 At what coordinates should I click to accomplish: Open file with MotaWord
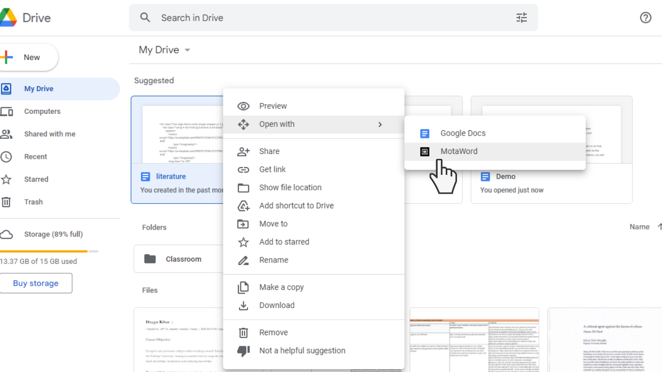point(495,152)
